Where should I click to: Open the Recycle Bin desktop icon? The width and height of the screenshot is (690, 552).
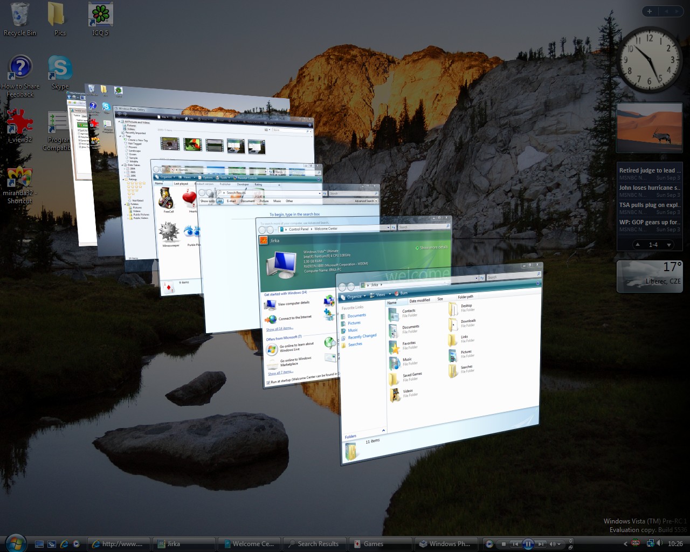coord(20,19)
